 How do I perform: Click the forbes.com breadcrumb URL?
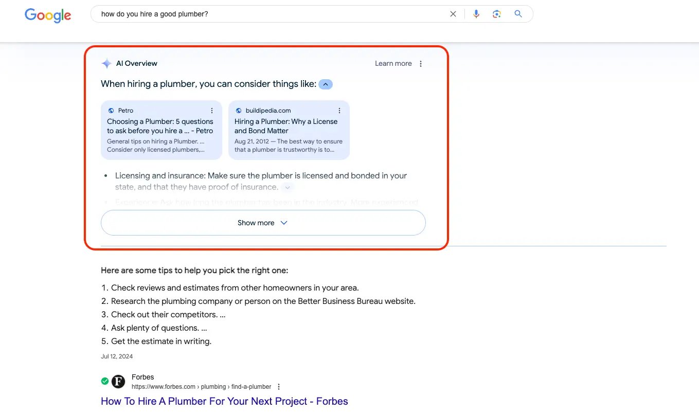(x=201, y=387)
